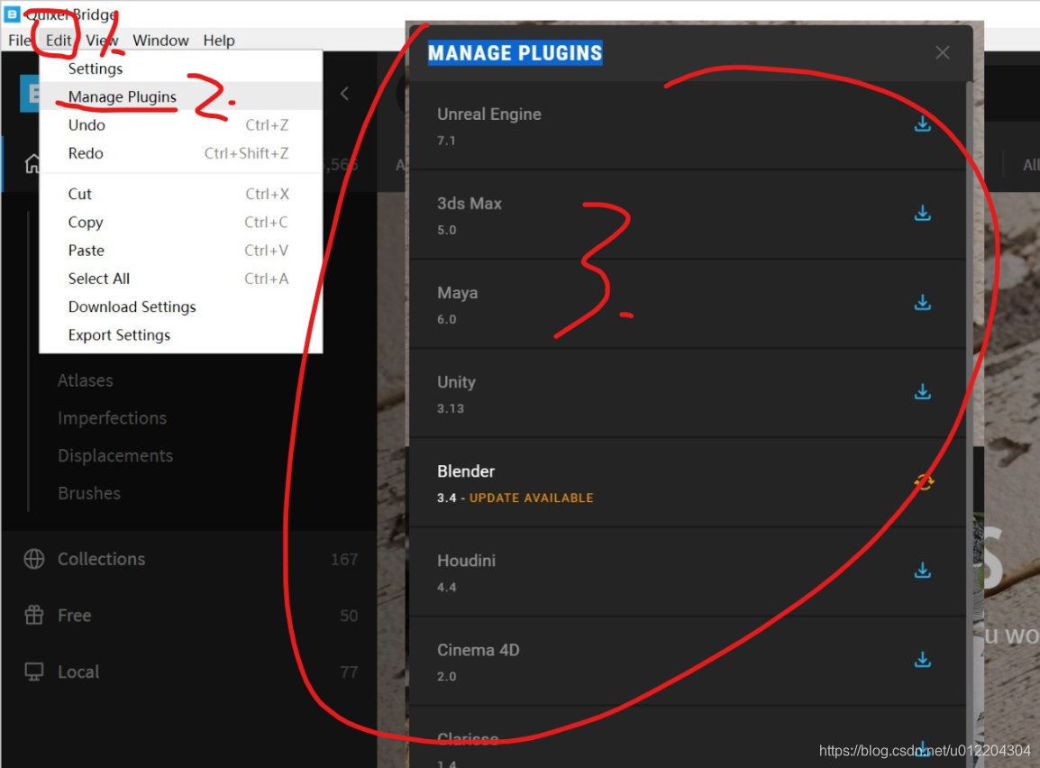Open Export Settings from the Edit menu

[181, 335]
